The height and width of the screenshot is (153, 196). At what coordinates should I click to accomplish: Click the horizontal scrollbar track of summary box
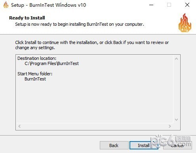[x=95, y=126]
